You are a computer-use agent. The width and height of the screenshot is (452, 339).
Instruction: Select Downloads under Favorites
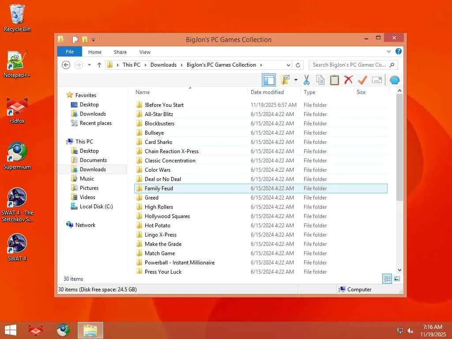coord(93,114)
